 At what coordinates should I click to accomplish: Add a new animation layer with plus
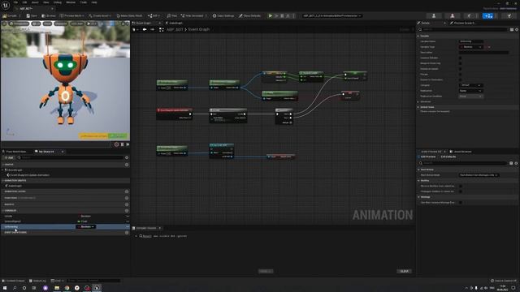click(127, 191)
